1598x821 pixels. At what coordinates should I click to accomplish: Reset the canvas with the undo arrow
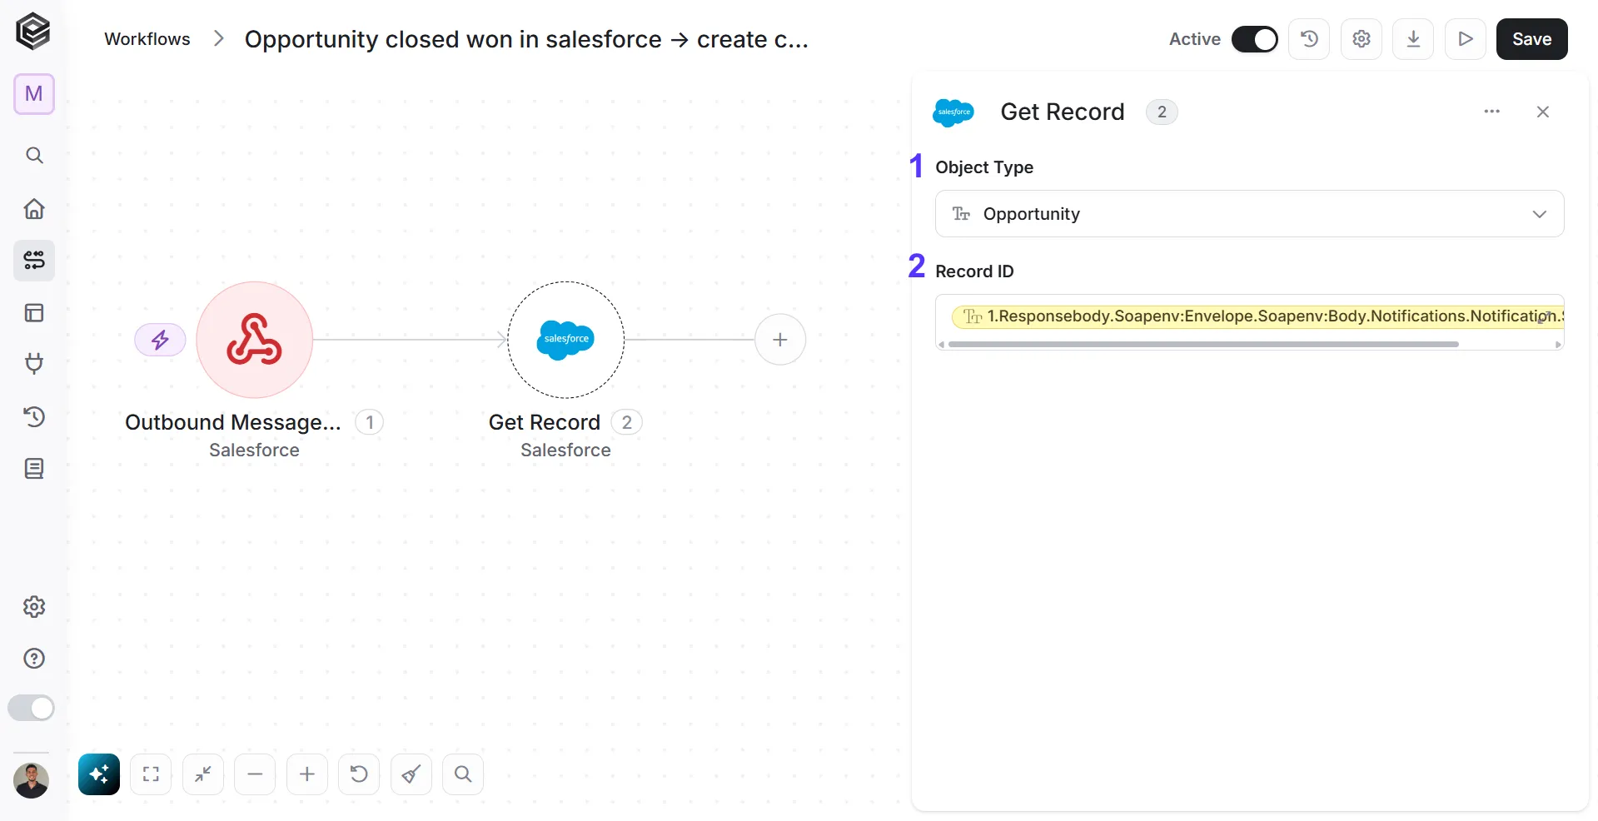pyautogui.click(x=359, y=775)
